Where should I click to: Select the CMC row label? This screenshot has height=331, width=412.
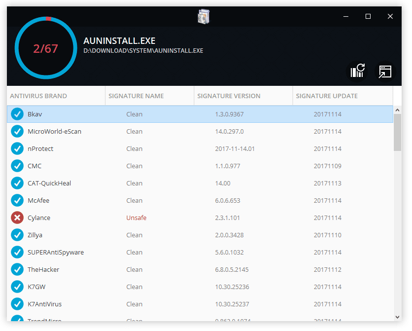click(35, 166)
